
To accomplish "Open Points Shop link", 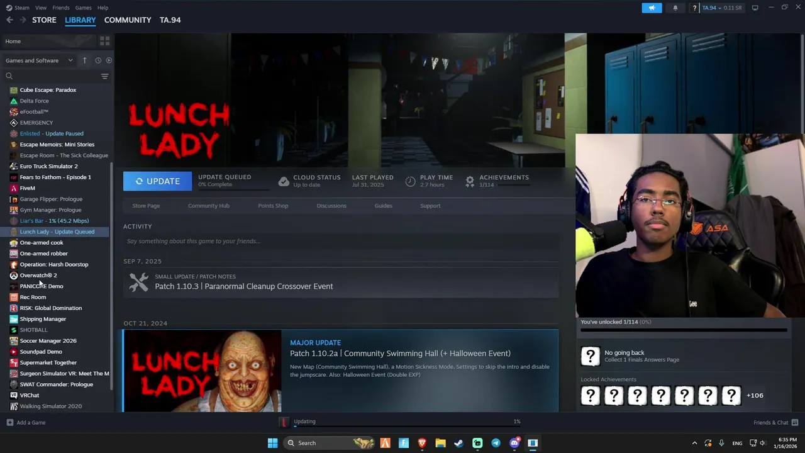I will coord(273,206).
